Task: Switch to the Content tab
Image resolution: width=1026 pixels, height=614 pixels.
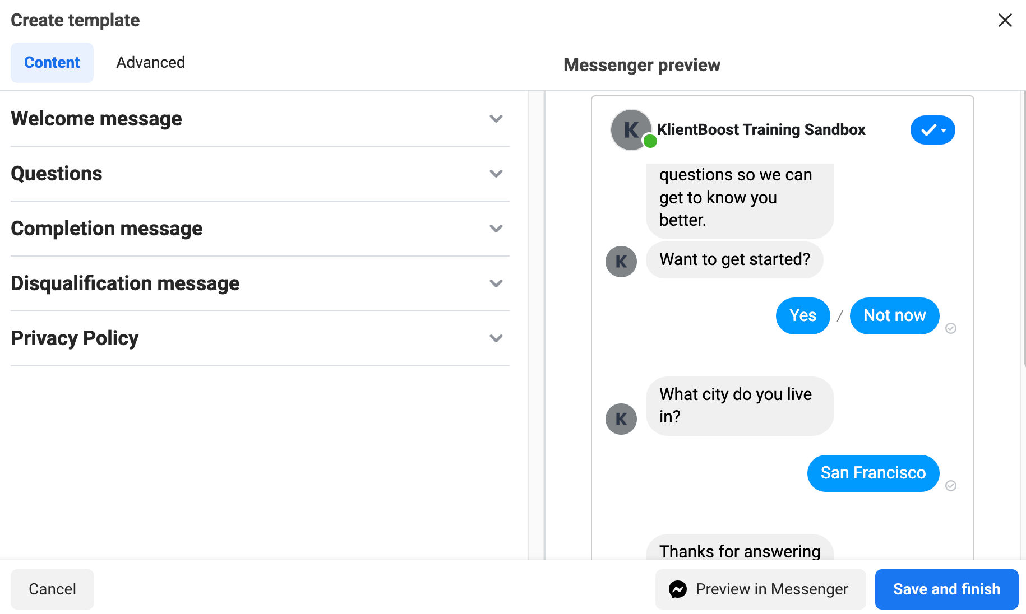Action: [52, 63]
